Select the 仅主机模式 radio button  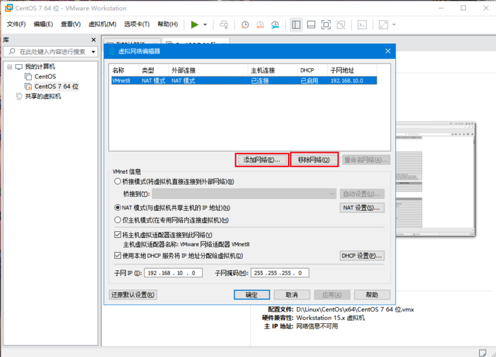[x=118, y=220]
